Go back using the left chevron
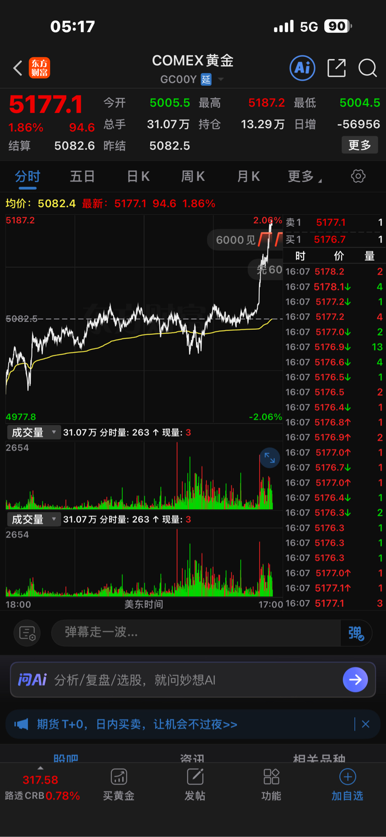This screenshot has height=837, width=386. (x=18, y=68)
